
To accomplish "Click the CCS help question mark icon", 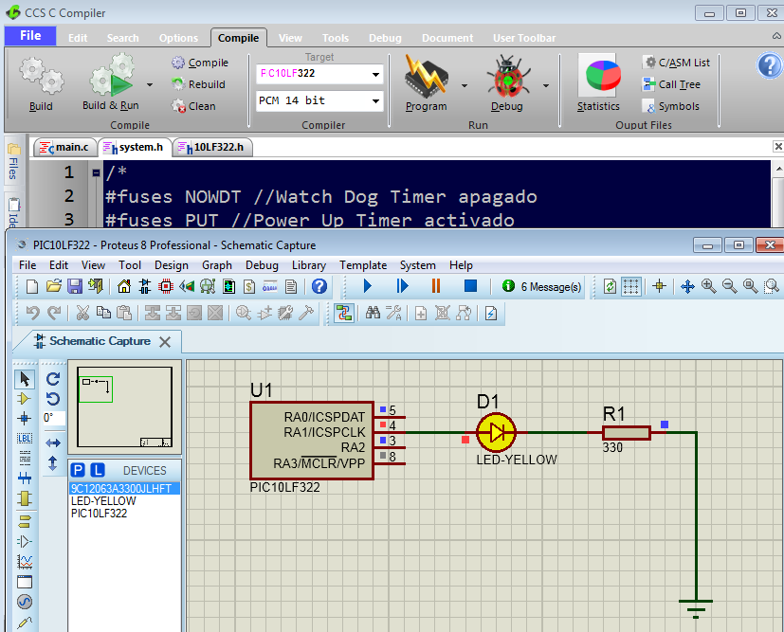I will (x=770, y=65).
